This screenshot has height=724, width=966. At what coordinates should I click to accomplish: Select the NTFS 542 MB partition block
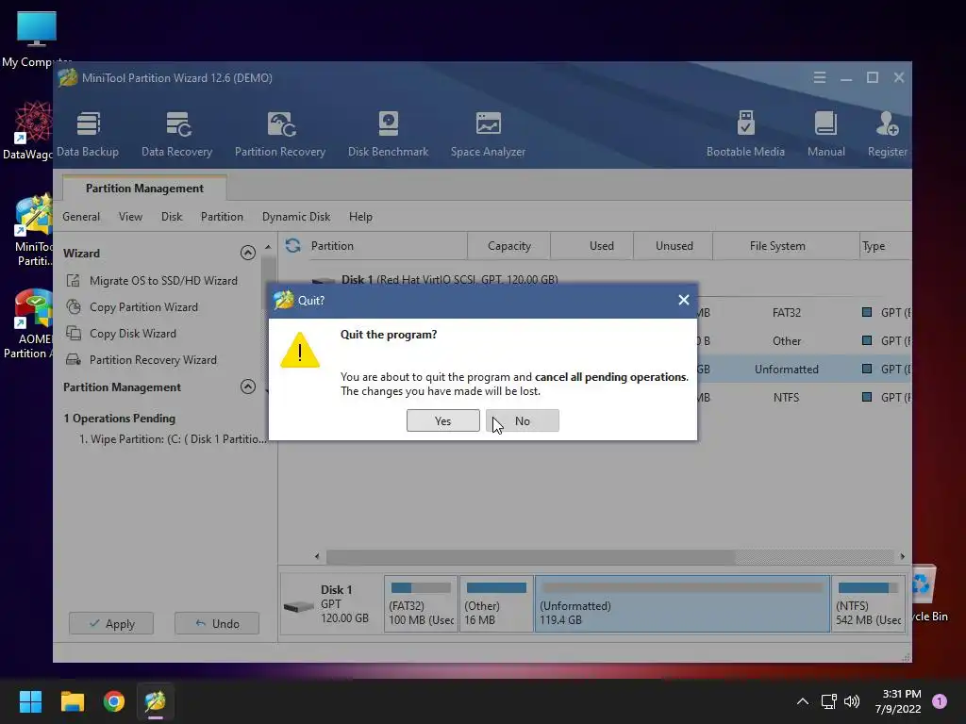coord(869,604)
